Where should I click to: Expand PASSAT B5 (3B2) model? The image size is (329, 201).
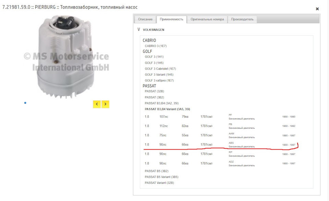(x=157, y=171)
